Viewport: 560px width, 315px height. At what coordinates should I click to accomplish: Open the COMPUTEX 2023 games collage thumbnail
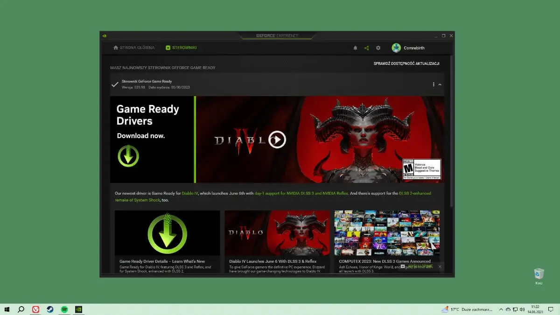[x=387, y=232]
